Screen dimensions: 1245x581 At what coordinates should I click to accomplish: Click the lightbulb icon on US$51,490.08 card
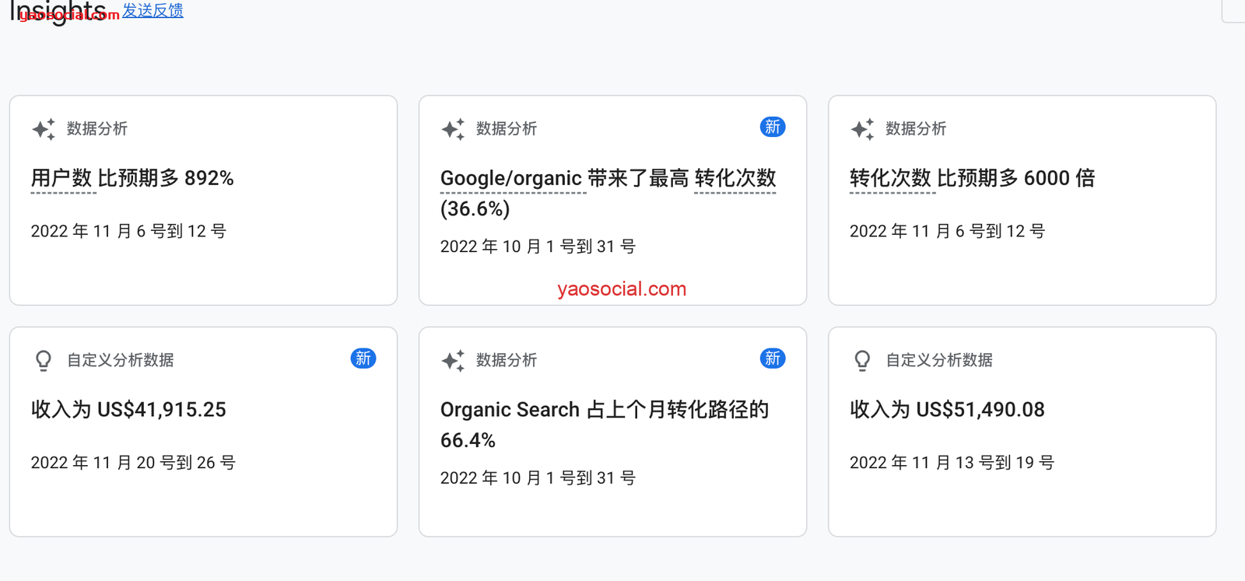862,360
